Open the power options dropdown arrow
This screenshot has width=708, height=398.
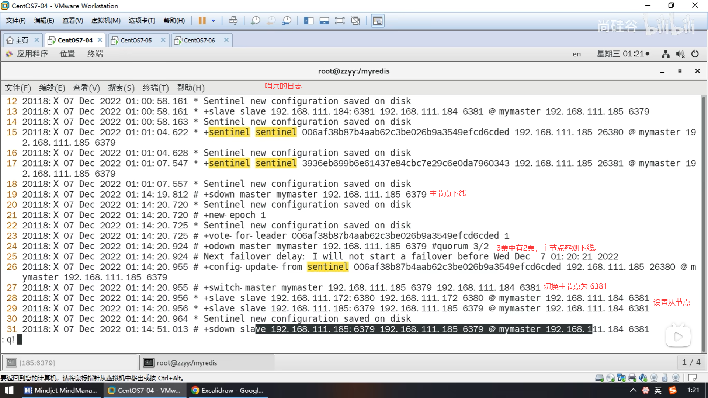(213, 21)
